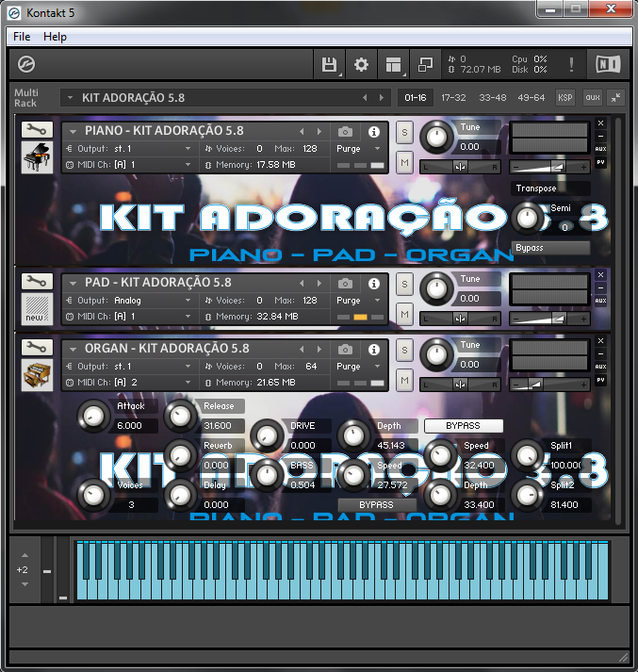Click the organ instrument thumbnail
Viewport: 638px width, 672px height.
(37, 375)
